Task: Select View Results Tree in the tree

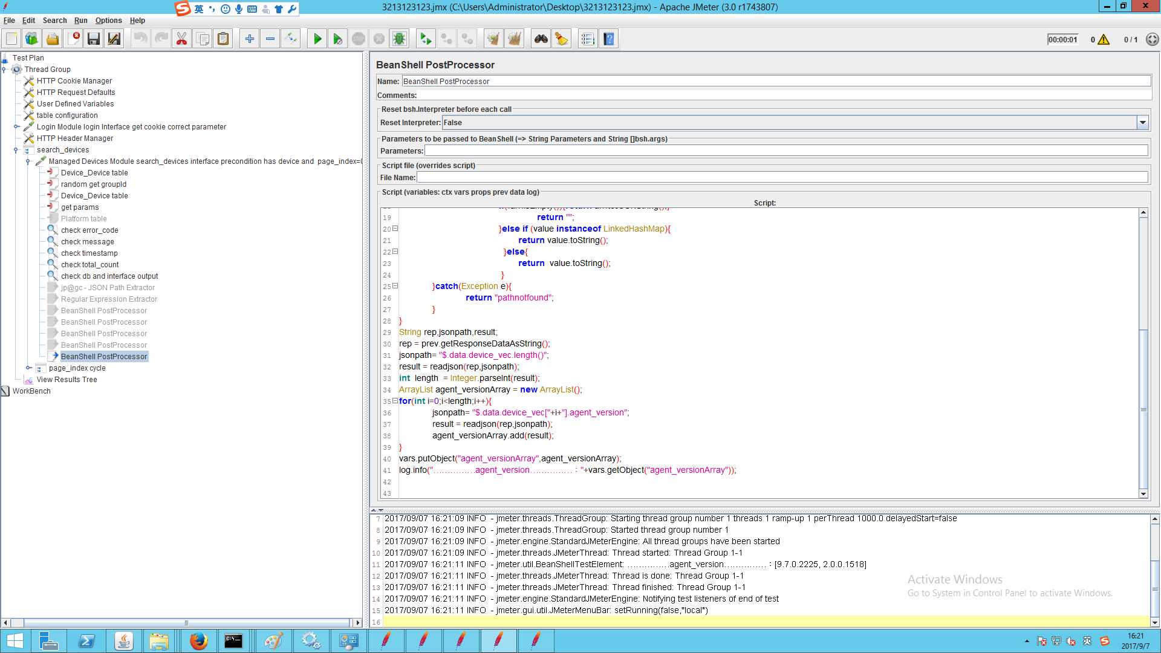Action: [67, 380]
